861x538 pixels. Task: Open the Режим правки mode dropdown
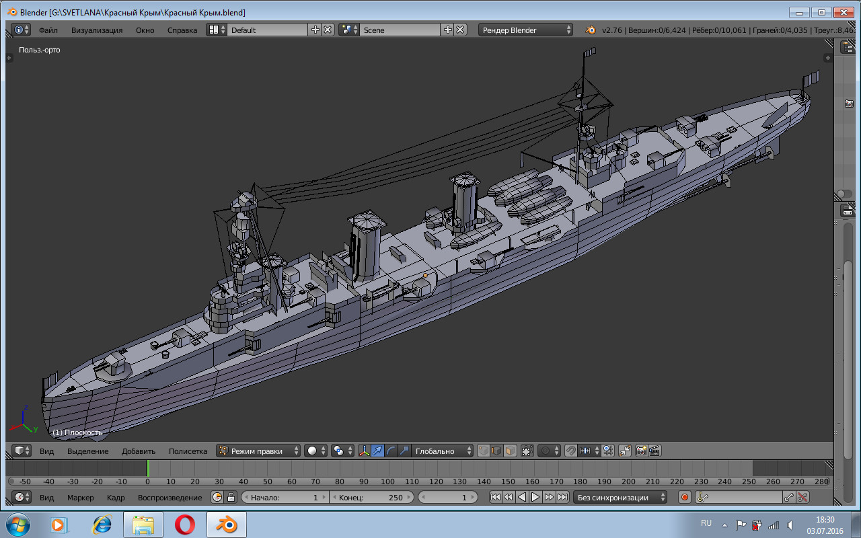click(x=258, y=451)
